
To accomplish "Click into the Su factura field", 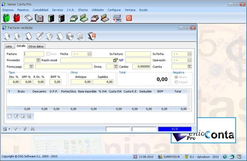I will pyautogui.click(x=138, y=54).
